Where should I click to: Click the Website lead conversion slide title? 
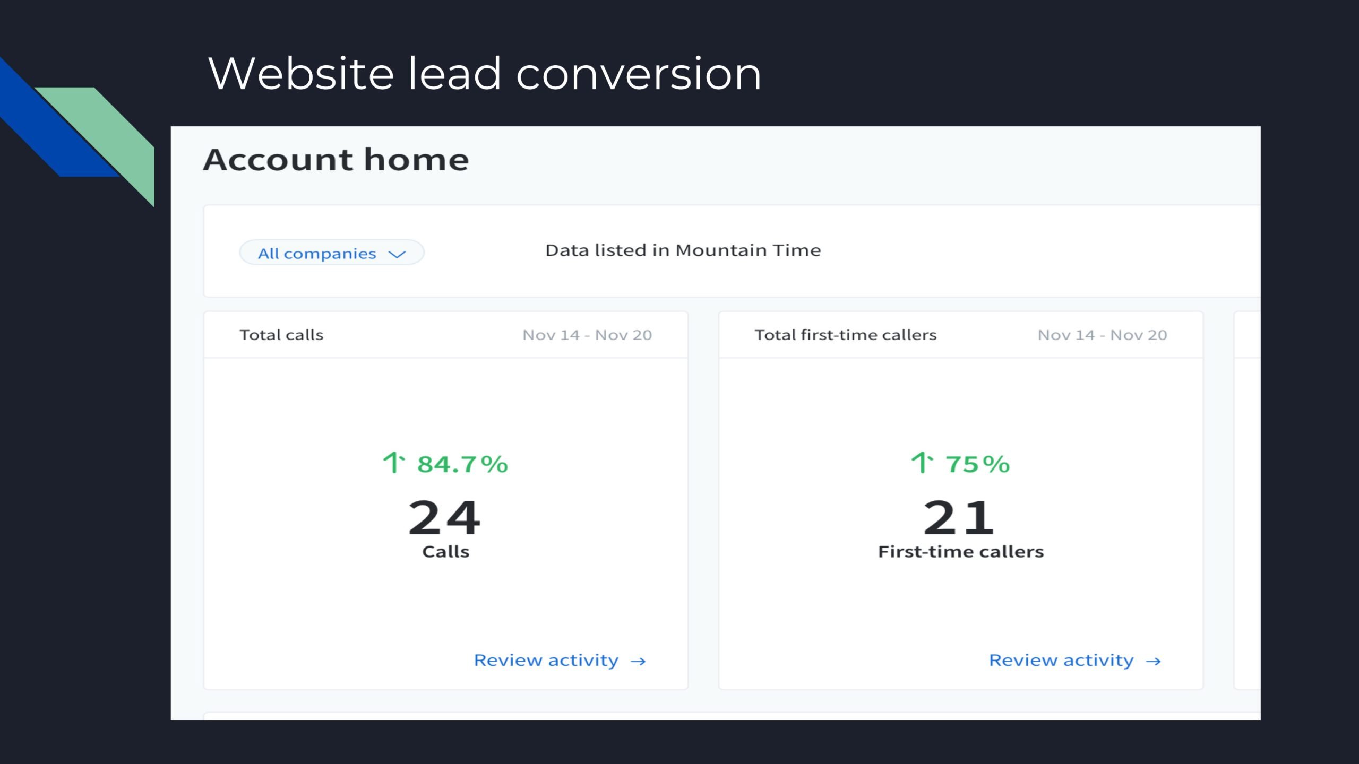point(485,73)
